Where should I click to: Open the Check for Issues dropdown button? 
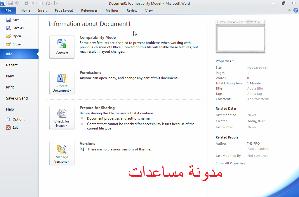[x=62, y=118]
